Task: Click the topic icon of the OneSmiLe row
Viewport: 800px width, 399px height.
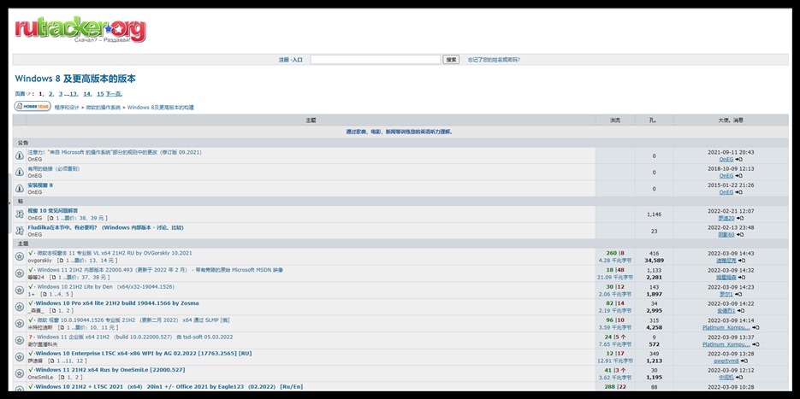Action: click(x=20, y=373)
